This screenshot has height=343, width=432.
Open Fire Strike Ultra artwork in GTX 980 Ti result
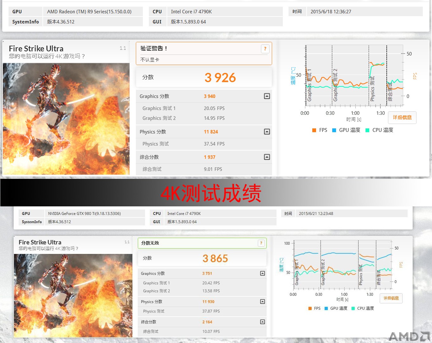point(73,295)
